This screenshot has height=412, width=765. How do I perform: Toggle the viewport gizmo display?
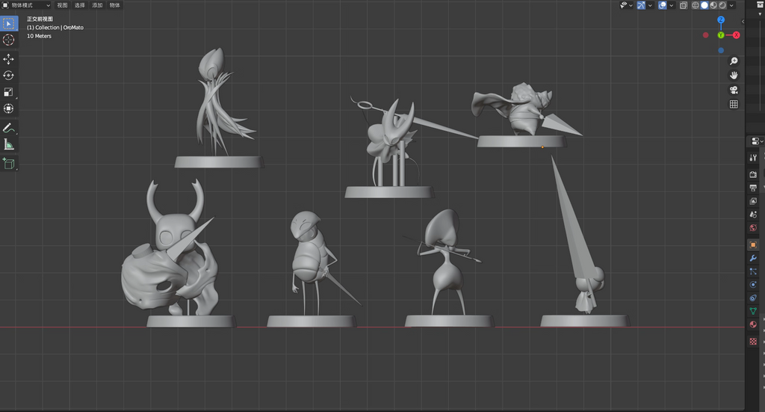(x=640, y=5)
